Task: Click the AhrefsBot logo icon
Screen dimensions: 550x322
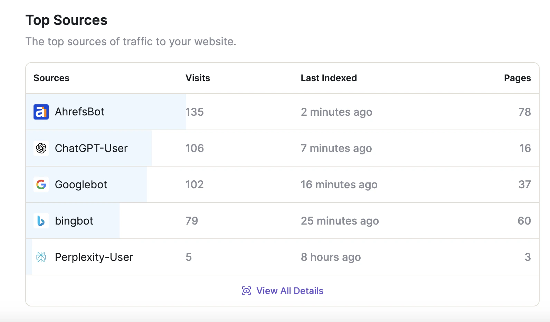Action: [41, 112]
